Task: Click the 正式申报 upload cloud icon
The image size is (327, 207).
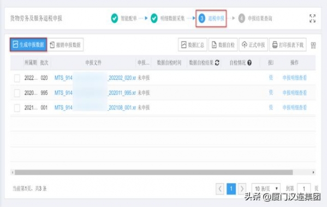Action: pyautogui.click(x=244, y=45)
